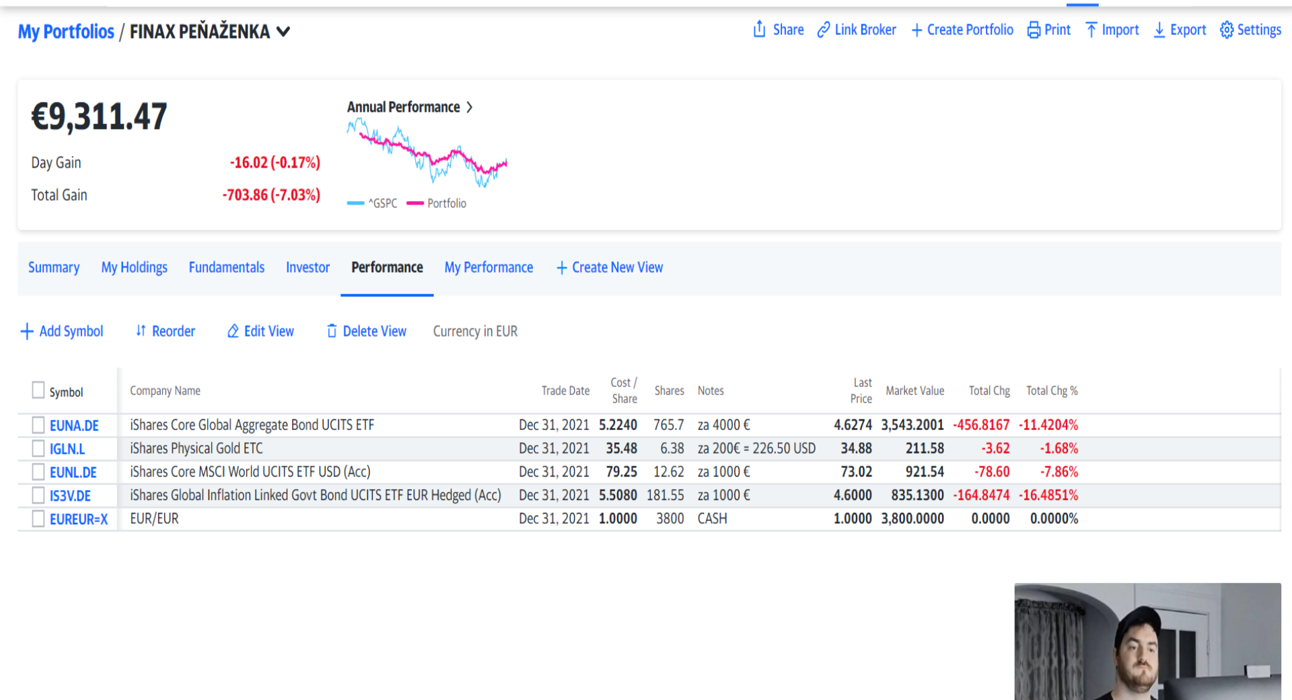
Task: Click the Print printer icon
Action: coord(1034,30)
